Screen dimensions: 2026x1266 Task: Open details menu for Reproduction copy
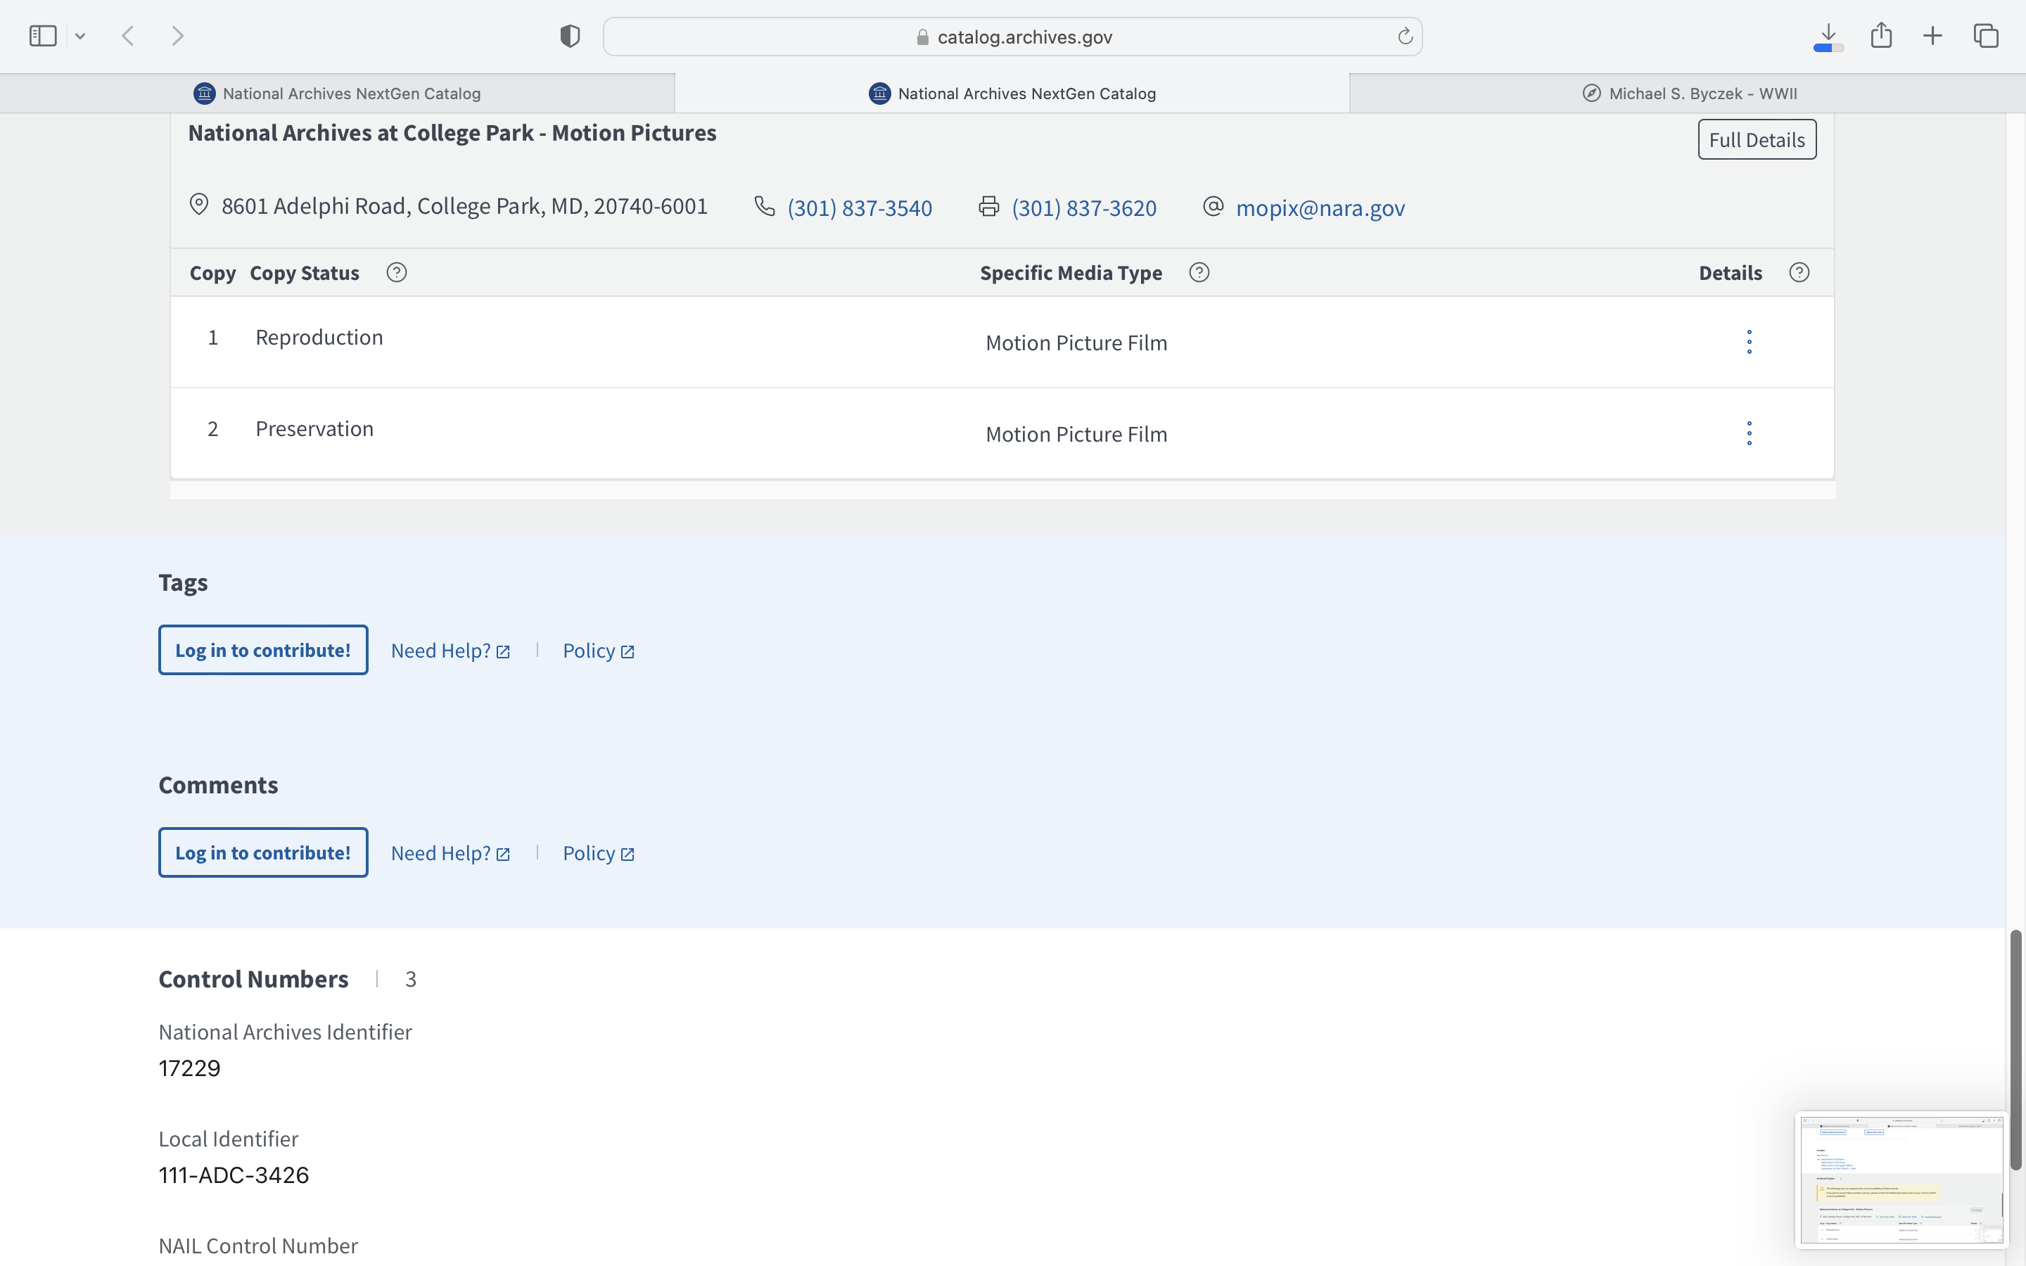(x=1749, y=342)
